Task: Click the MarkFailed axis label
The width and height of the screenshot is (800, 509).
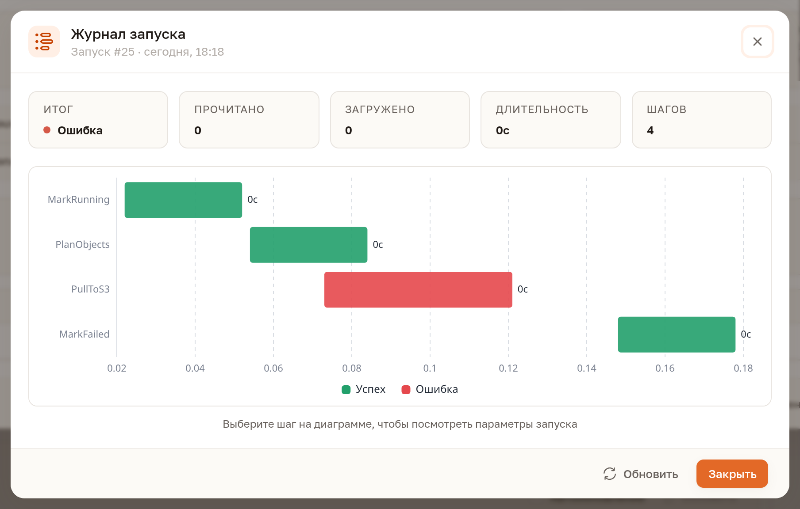Action: (84, 334)
